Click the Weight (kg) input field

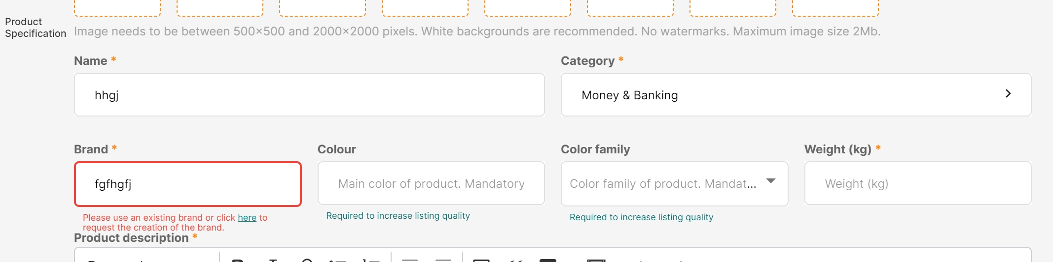click(918, 183)
